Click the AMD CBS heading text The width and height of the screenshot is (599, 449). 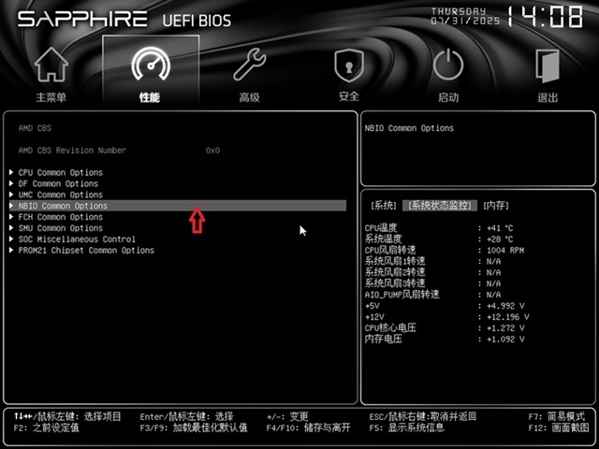point(35,128)
